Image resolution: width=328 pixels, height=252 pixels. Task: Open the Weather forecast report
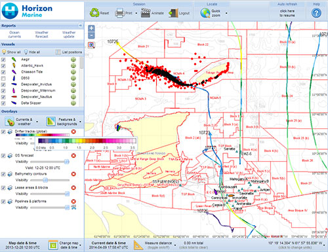click(x=41, y=35)
